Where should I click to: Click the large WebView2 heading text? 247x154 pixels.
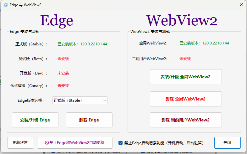[x=182, y=20]
